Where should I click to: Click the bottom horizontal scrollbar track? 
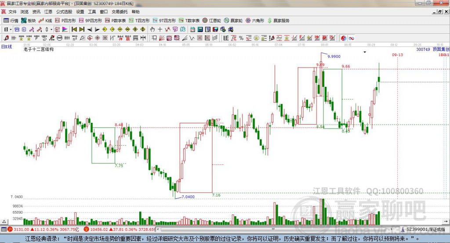264,229
